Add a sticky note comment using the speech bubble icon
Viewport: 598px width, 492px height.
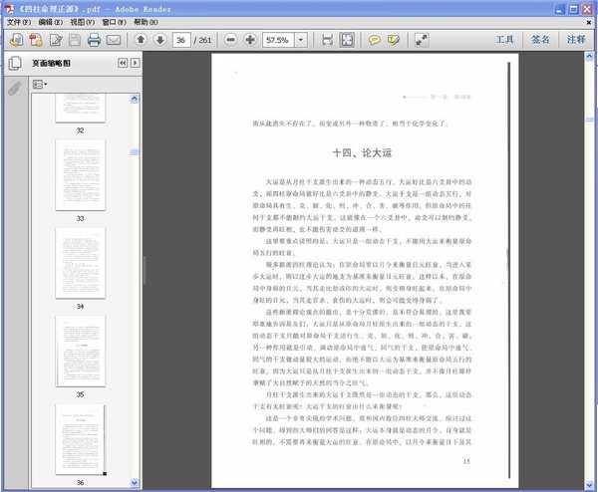coord(375,40)
